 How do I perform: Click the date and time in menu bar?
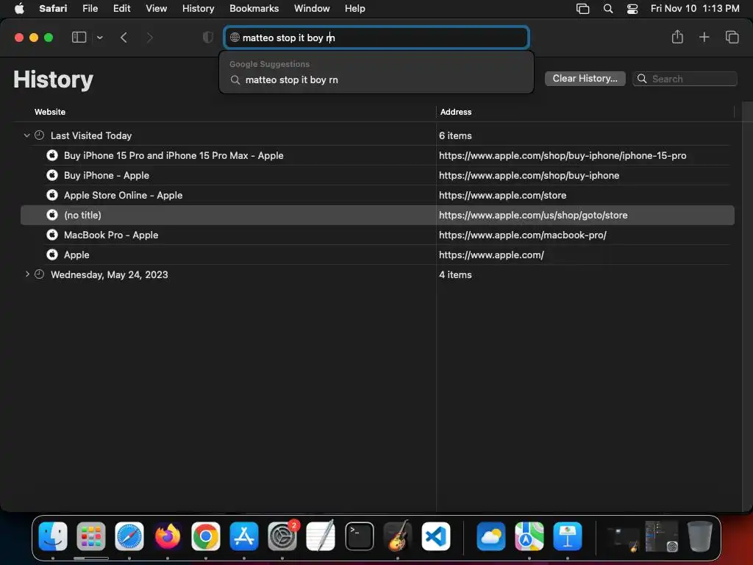695,8
